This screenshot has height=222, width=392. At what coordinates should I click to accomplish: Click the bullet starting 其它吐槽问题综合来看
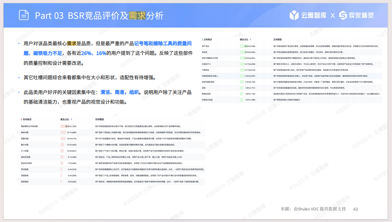[90, 78]
